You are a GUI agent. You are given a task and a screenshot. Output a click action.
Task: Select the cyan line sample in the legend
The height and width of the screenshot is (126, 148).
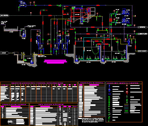126,108
